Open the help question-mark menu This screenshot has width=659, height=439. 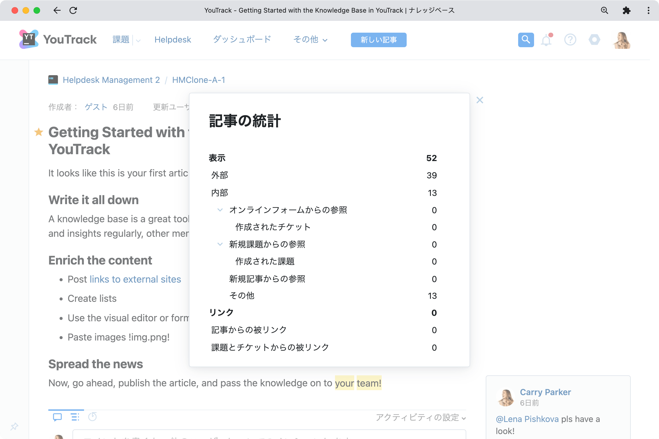pos(570,40)
